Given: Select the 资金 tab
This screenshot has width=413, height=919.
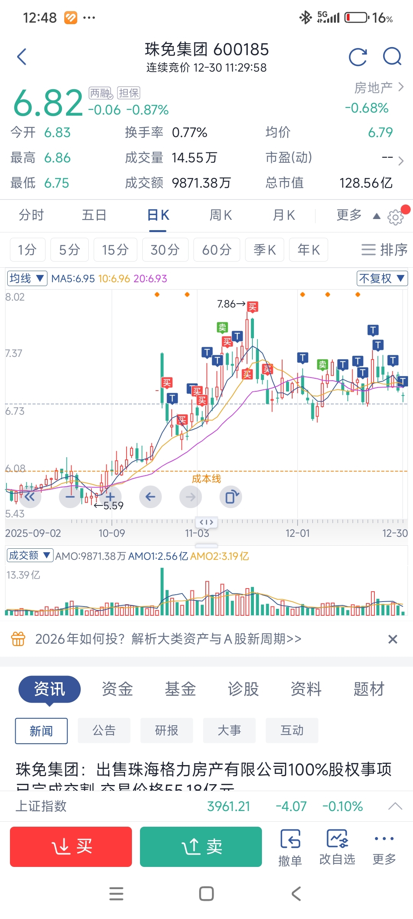Looking at the screenshot, I should coord(117,689).
